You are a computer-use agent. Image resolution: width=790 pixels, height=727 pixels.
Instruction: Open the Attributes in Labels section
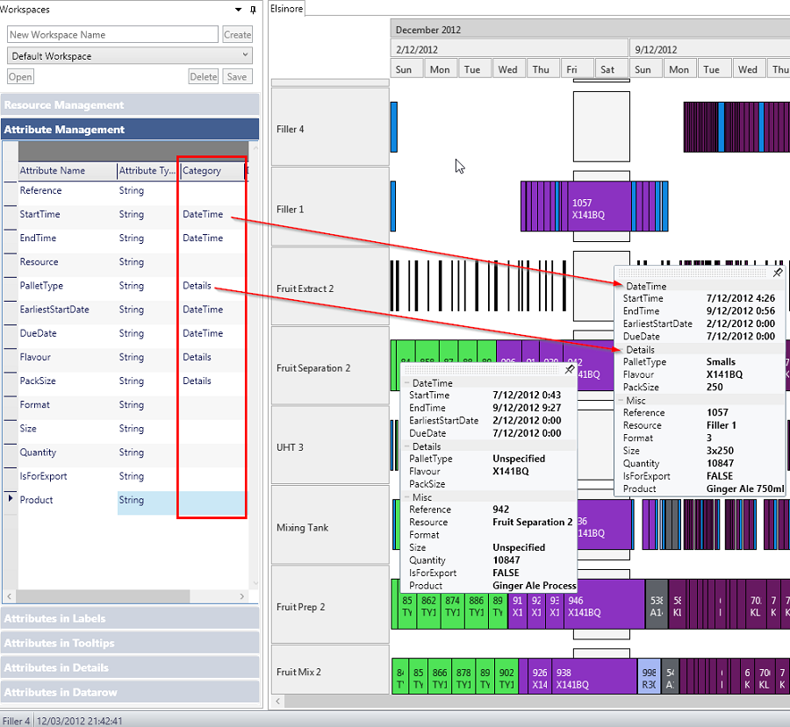tap(130, 618)
